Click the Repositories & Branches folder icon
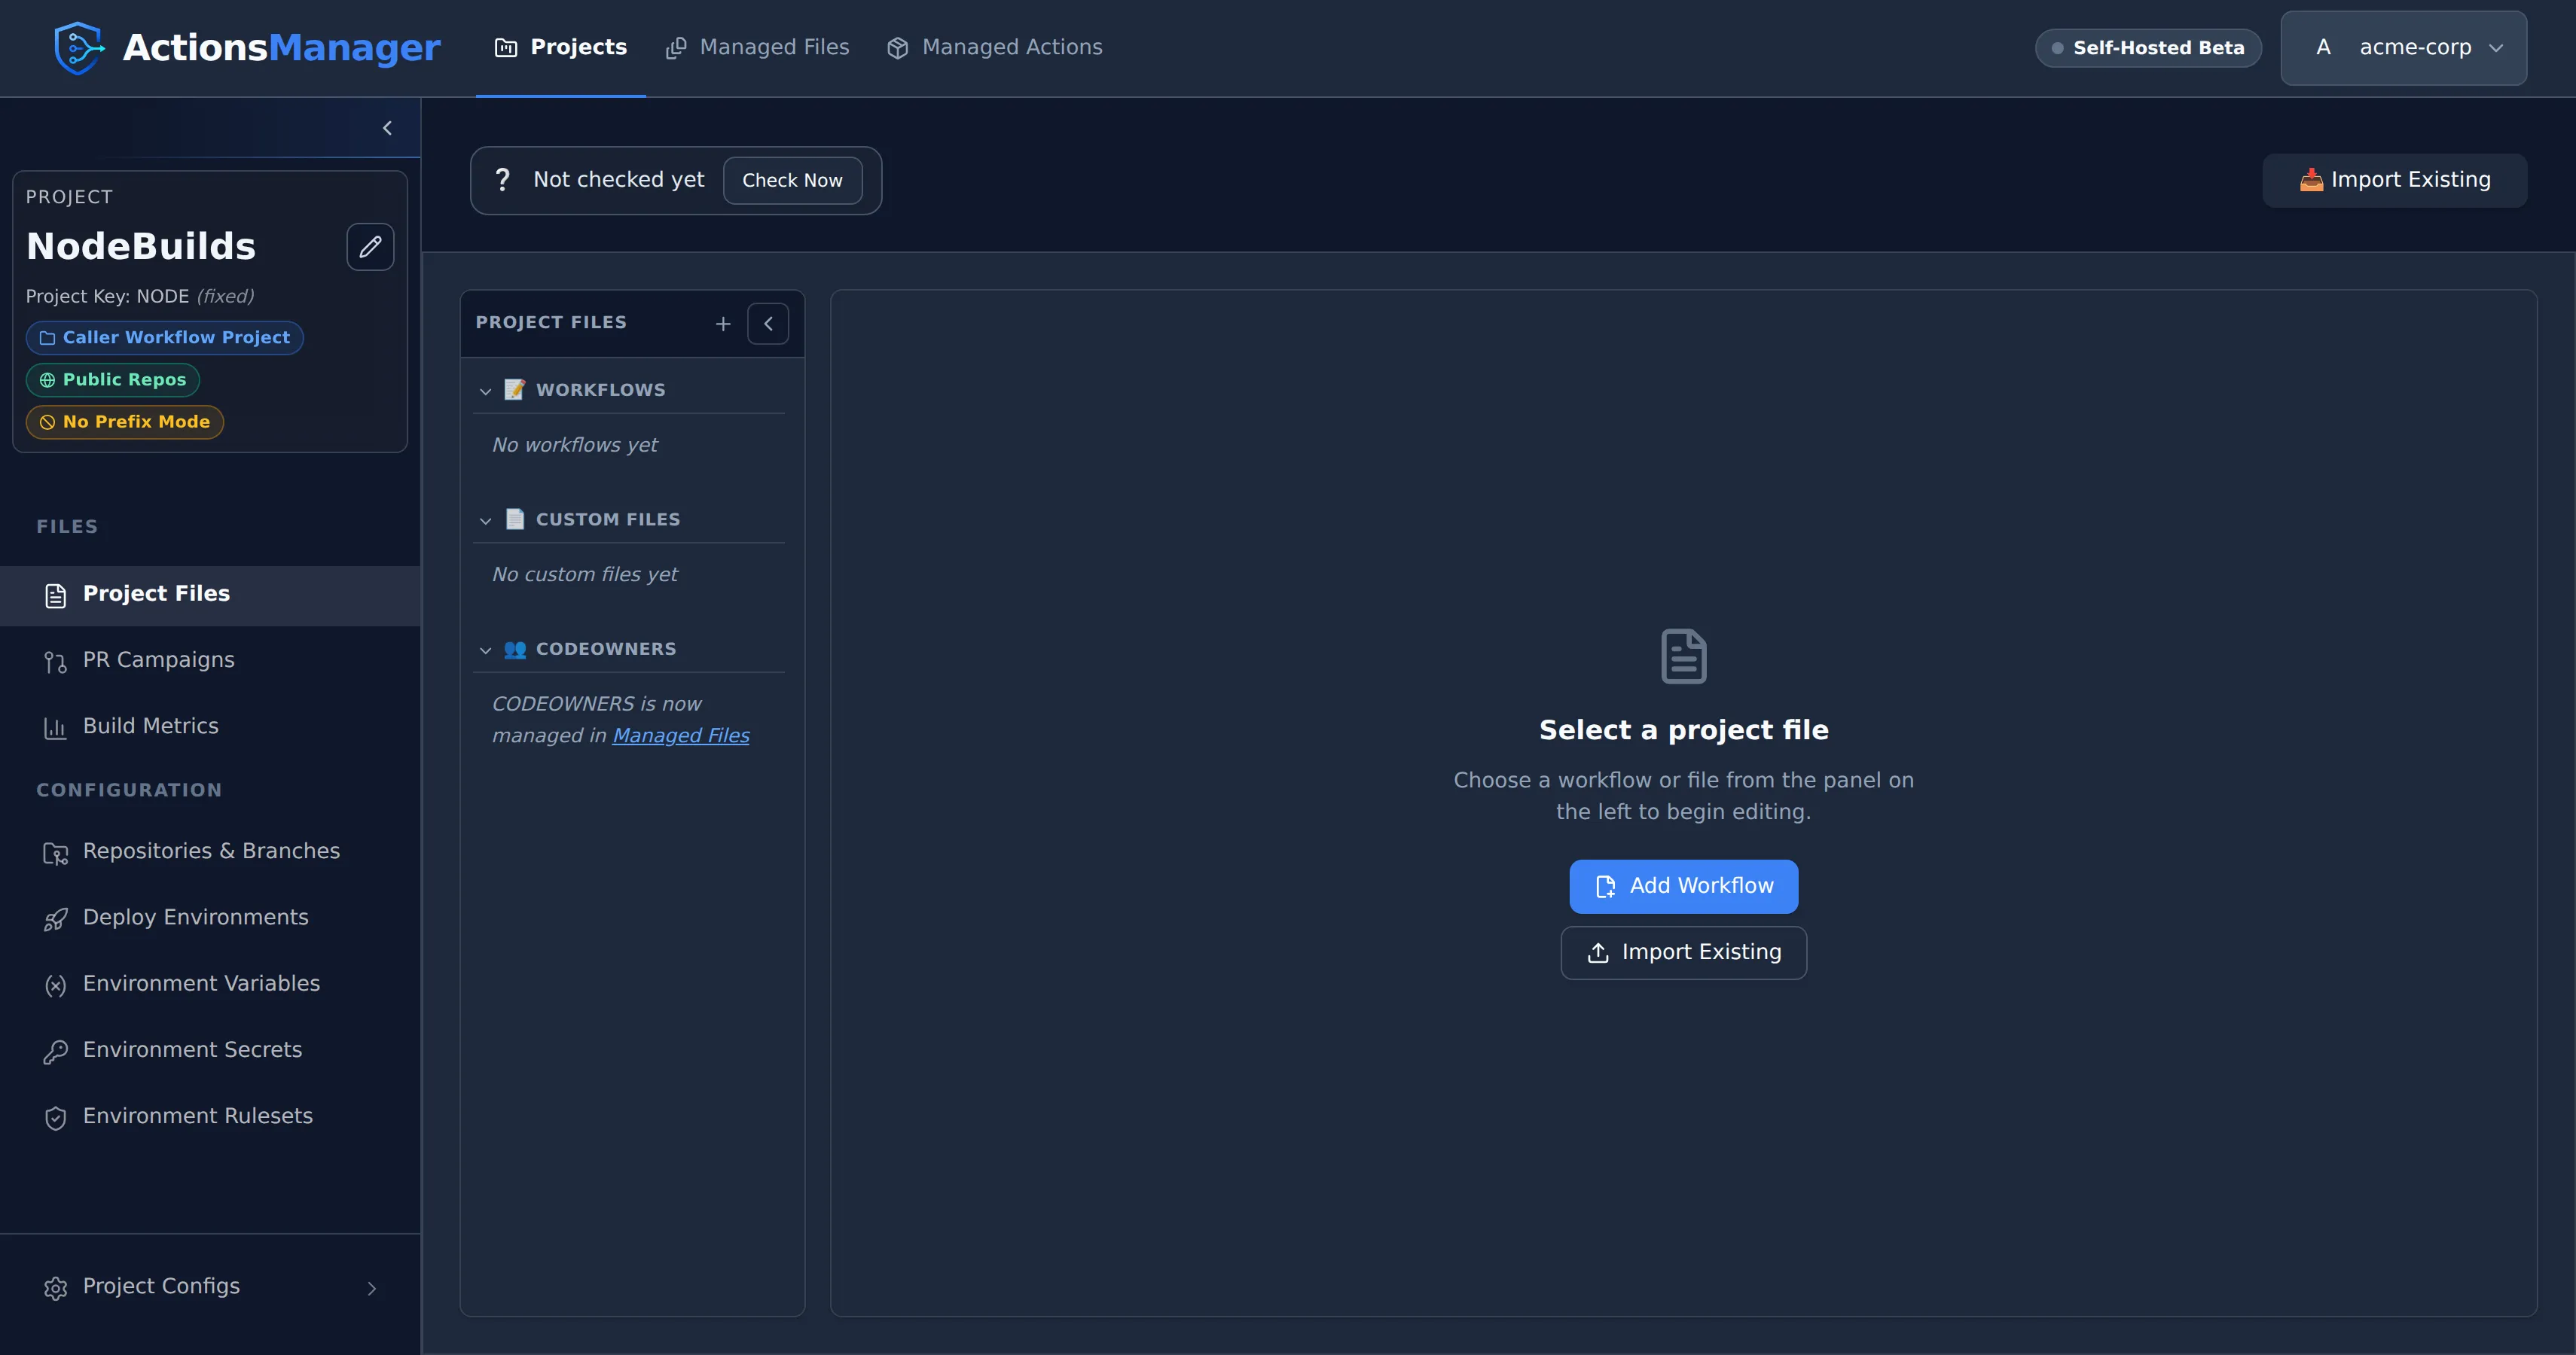This screenshot has height=1355, width=2576. click(x=56, y=852)
